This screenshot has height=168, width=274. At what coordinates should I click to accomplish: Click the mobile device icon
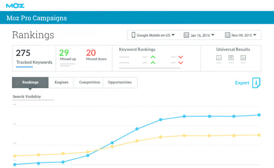[x=133, y=35]
